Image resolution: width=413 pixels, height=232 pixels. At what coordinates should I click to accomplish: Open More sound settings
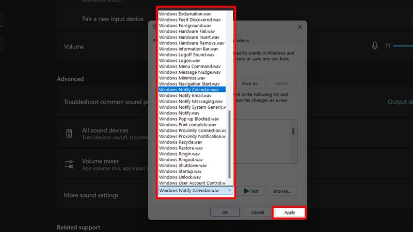(x=103, y=195)
